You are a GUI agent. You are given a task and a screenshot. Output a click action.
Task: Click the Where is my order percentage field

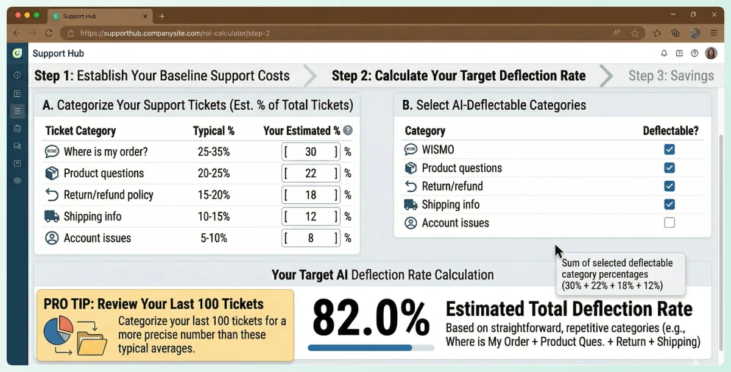click(311, 152)
